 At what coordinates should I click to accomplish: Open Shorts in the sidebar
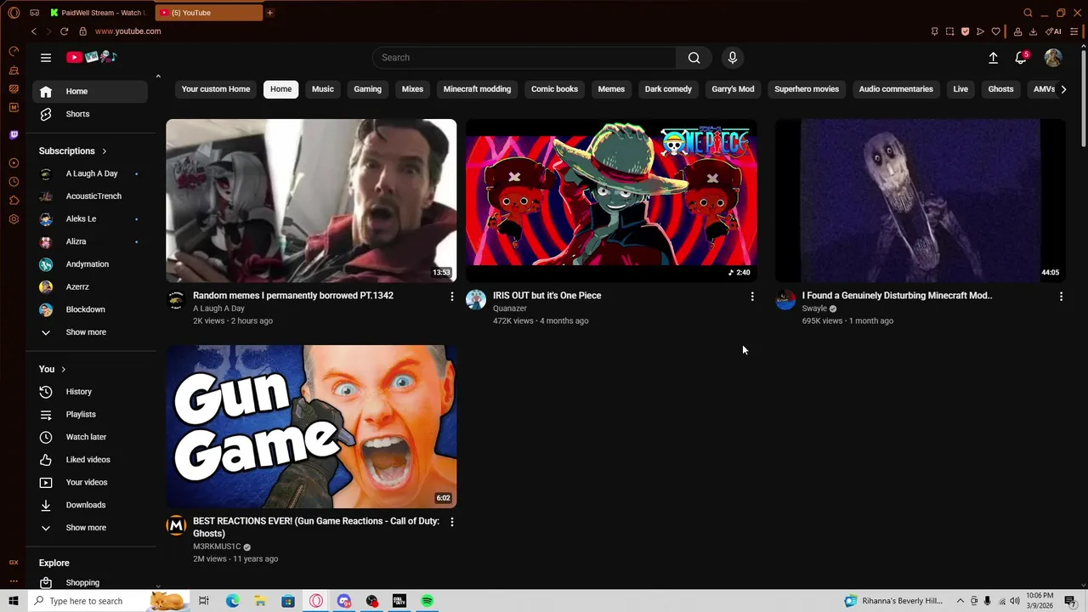click(x=89, y=114)
